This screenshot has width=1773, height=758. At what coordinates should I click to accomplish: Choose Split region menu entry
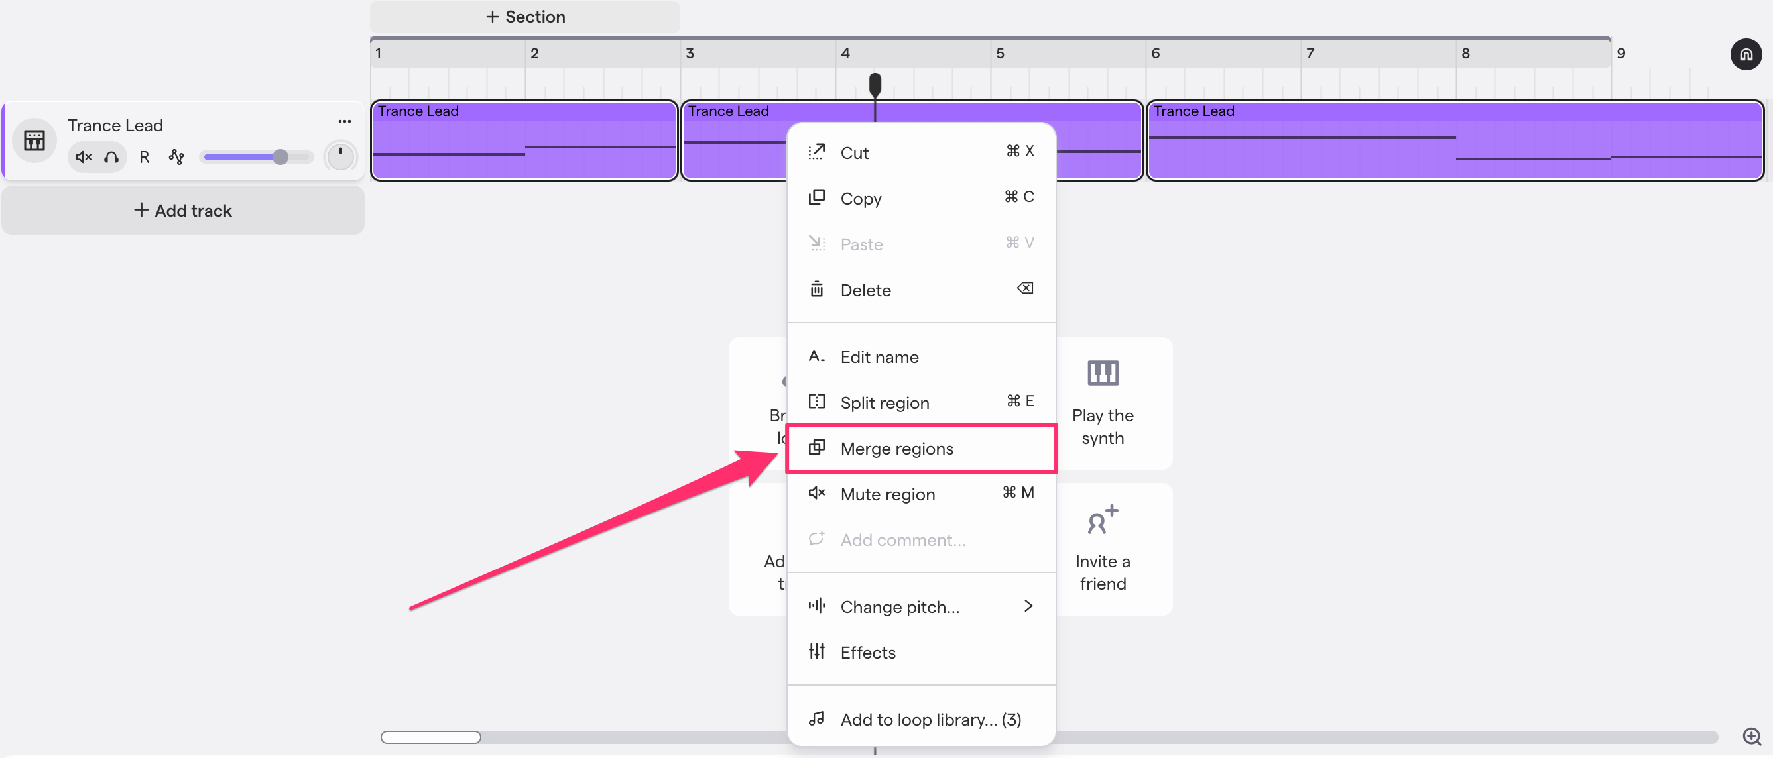pyautogui.click(x=885, y=402)
